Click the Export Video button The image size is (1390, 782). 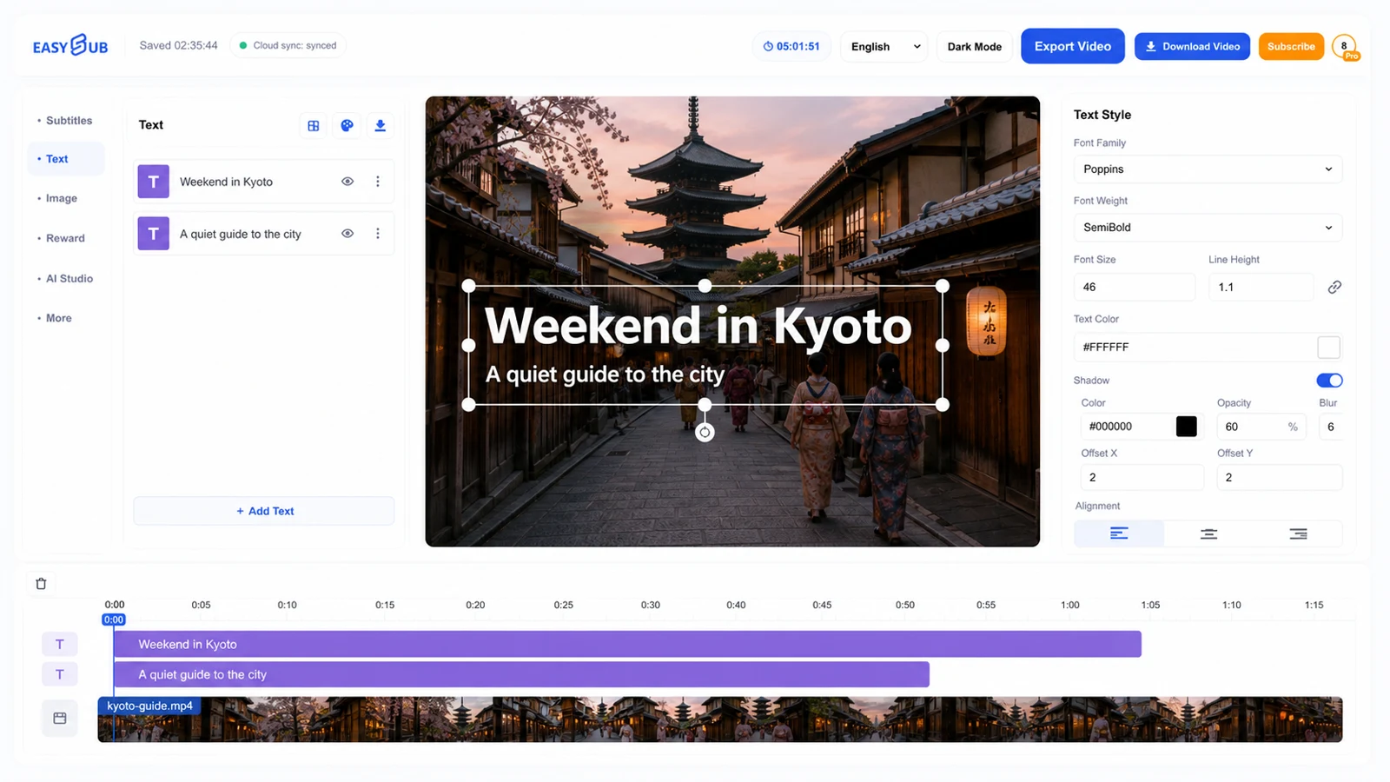tap(1073, 46)
